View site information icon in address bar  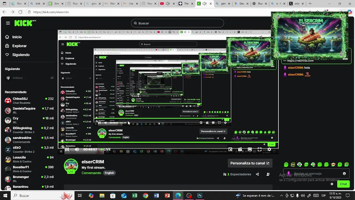tap(29, 12)
